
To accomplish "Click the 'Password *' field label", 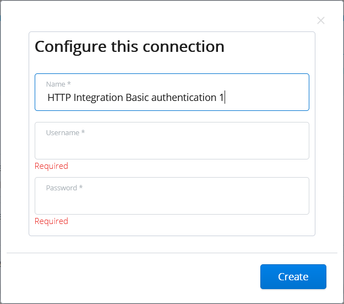I will click(x=64, y=188).
